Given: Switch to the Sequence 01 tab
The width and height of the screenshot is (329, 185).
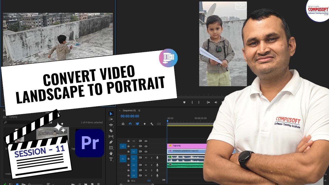Looking at the screenshot, I should pos(129,110).
